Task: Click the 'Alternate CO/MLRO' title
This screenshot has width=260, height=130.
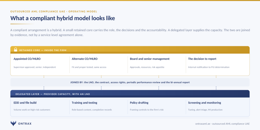Action: point(85,59)
